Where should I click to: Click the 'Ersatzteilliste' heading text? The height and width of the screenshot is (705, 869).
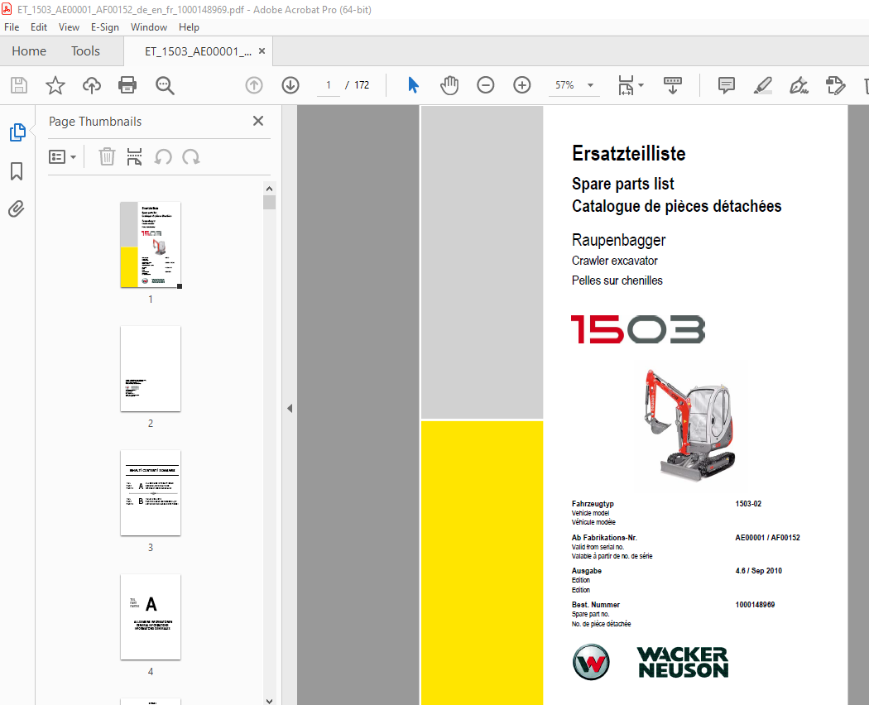pyautogui.click(x=628, y=154)
